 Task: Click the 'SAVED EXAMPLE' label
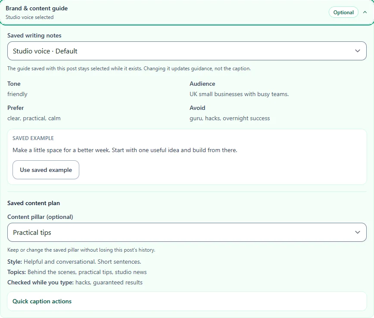point(33,138)
